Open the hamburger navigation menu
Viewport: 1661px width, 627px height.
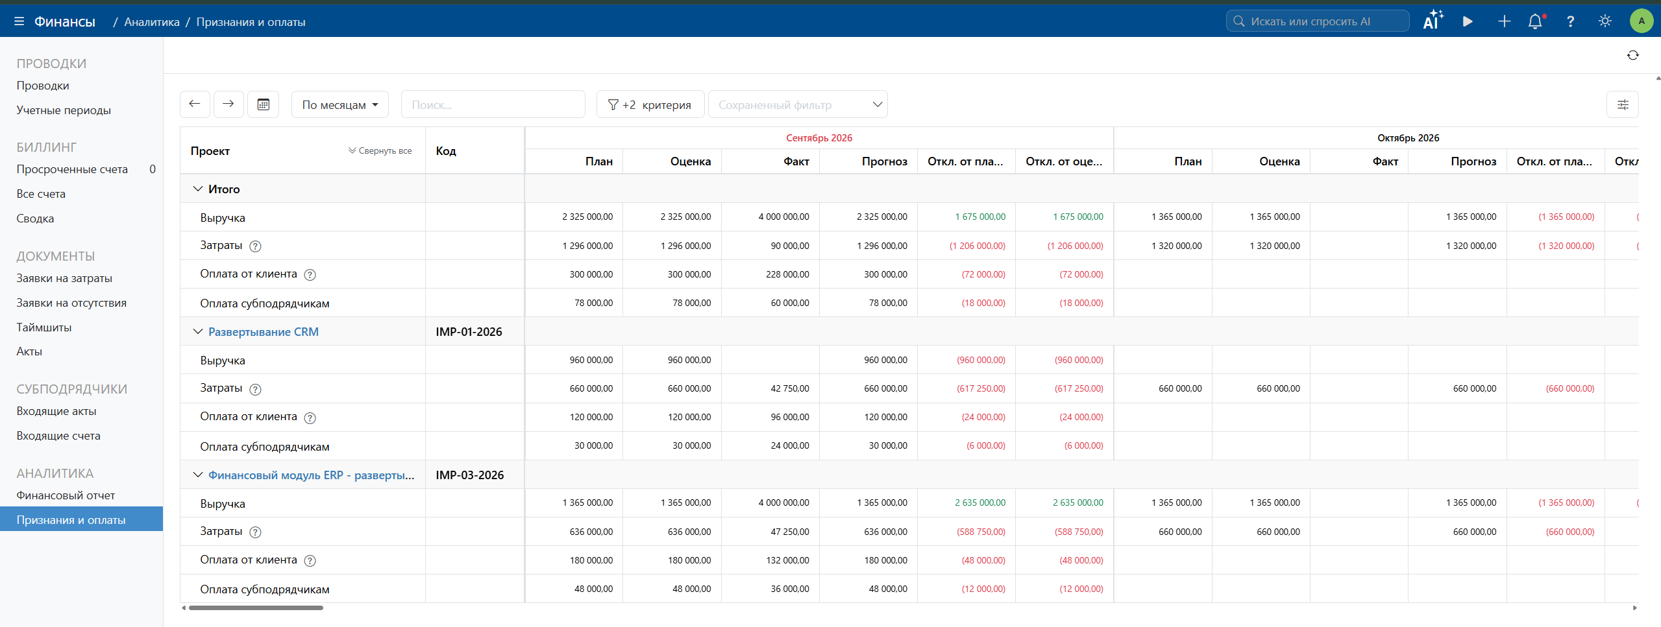(19, 21)
